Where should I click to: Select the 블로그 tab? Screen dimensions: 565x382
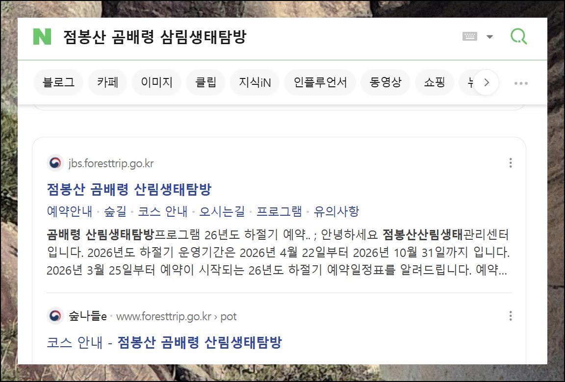click(58, 82)
